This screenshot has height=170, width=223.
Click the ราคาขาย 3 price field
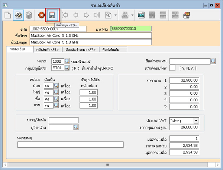(x=184, y=93)
